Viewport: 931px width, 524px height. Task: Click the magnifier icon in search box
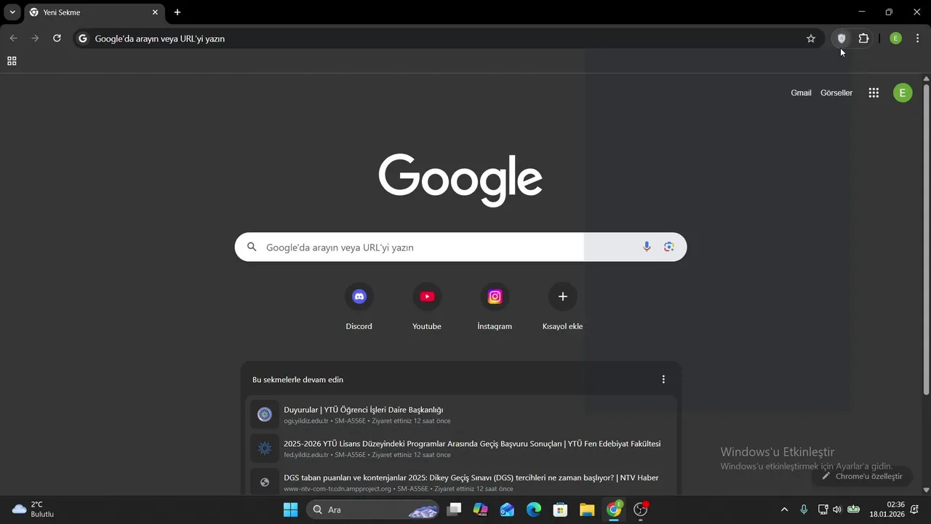252,247
